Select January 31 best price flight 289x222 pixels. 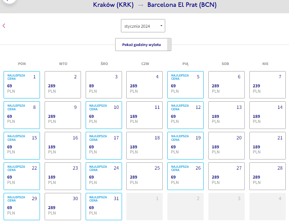tap(104, 207)
